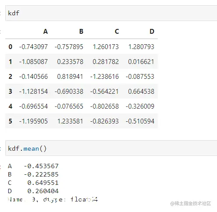
Task: Click the mean output value -0.453567
Action: tap(41, 166)
